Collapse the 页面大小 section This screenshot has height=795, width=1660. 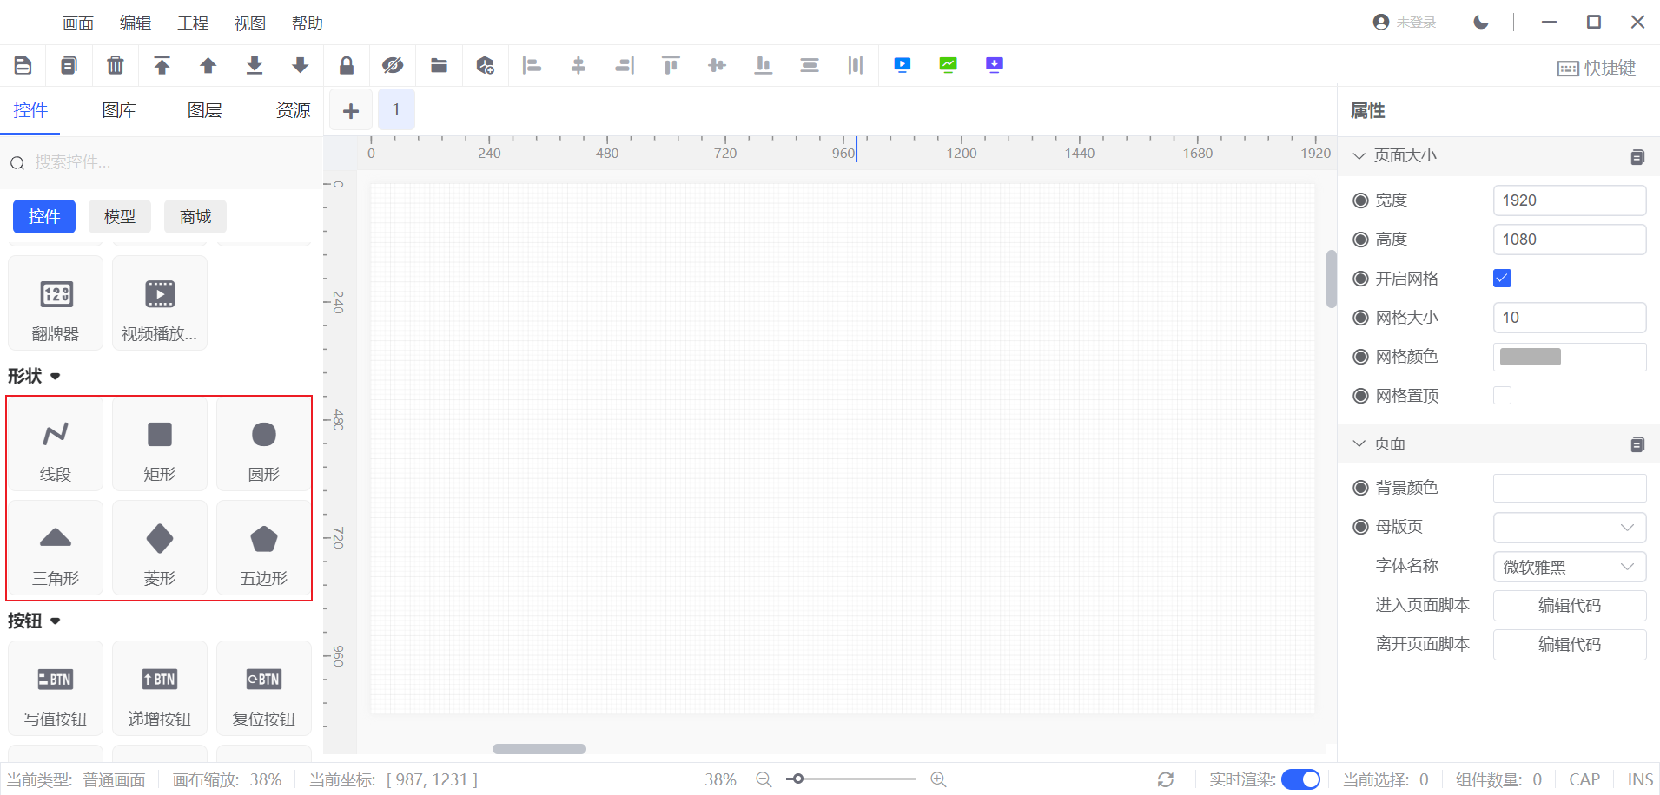pyautogui.click(x=1359, y=156)
